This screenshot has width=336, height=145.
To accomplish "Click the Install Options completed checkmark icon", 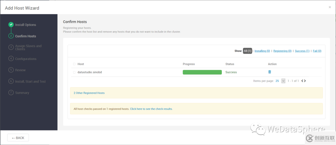I will coord(11,25).
